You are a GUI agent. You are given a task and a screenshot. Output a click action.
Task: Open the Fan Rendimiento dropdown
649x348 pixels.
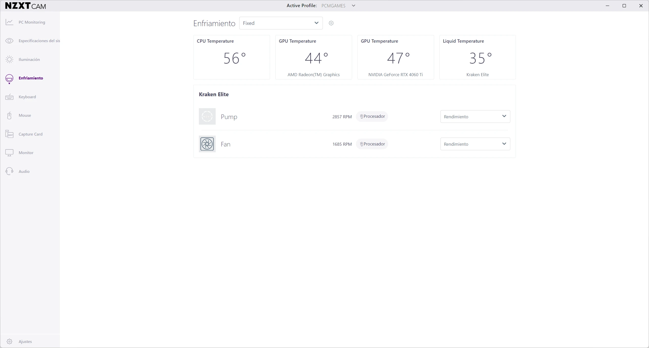tap(475, 144)
